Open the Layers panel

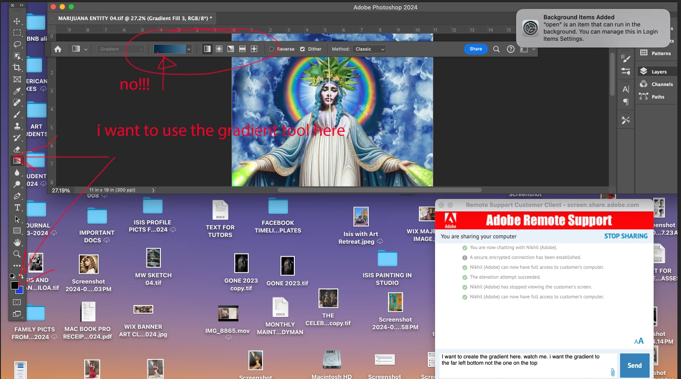[656, 72]
